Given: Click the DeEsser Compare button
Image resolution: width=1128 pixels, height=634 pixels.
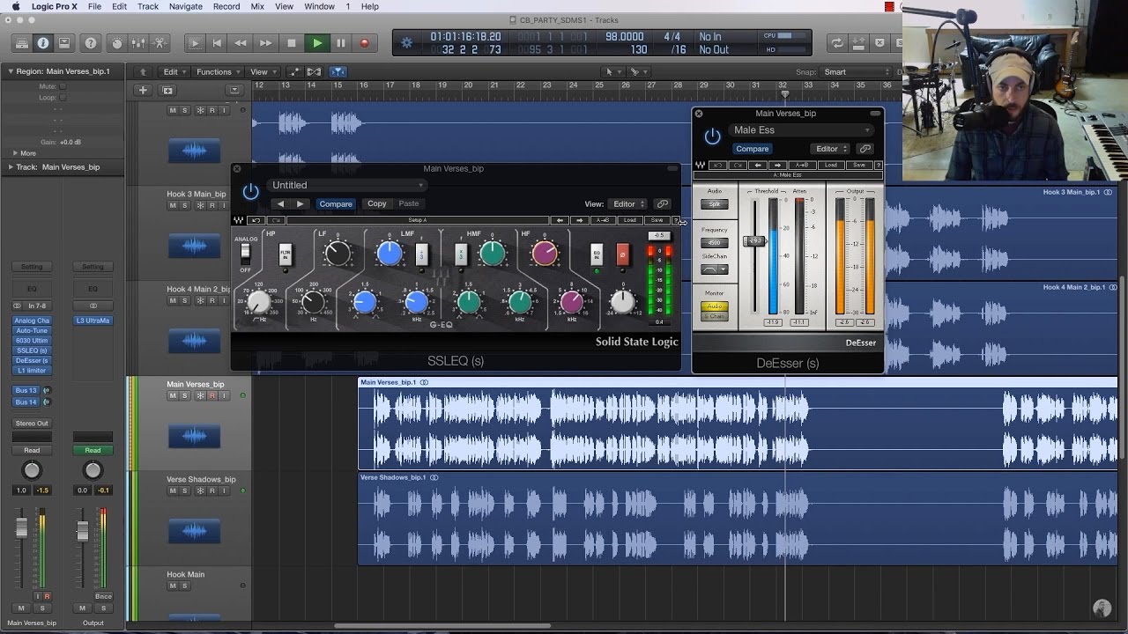Looking at the screenshot, I should [753, 149].
